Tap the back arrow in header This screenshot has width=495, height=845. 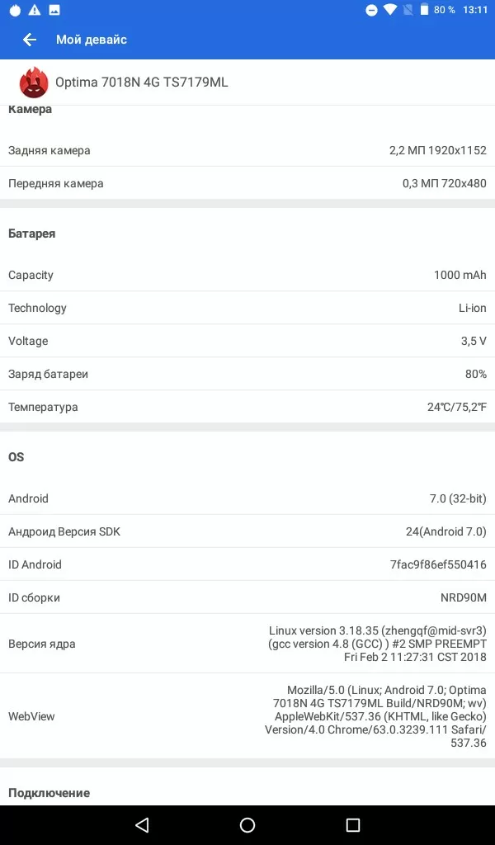pos(30,40)
